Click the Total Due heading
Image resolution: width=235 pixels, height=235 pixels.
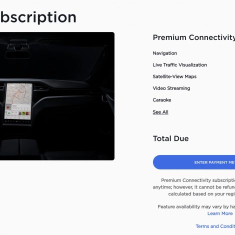(x=170, y=138)
